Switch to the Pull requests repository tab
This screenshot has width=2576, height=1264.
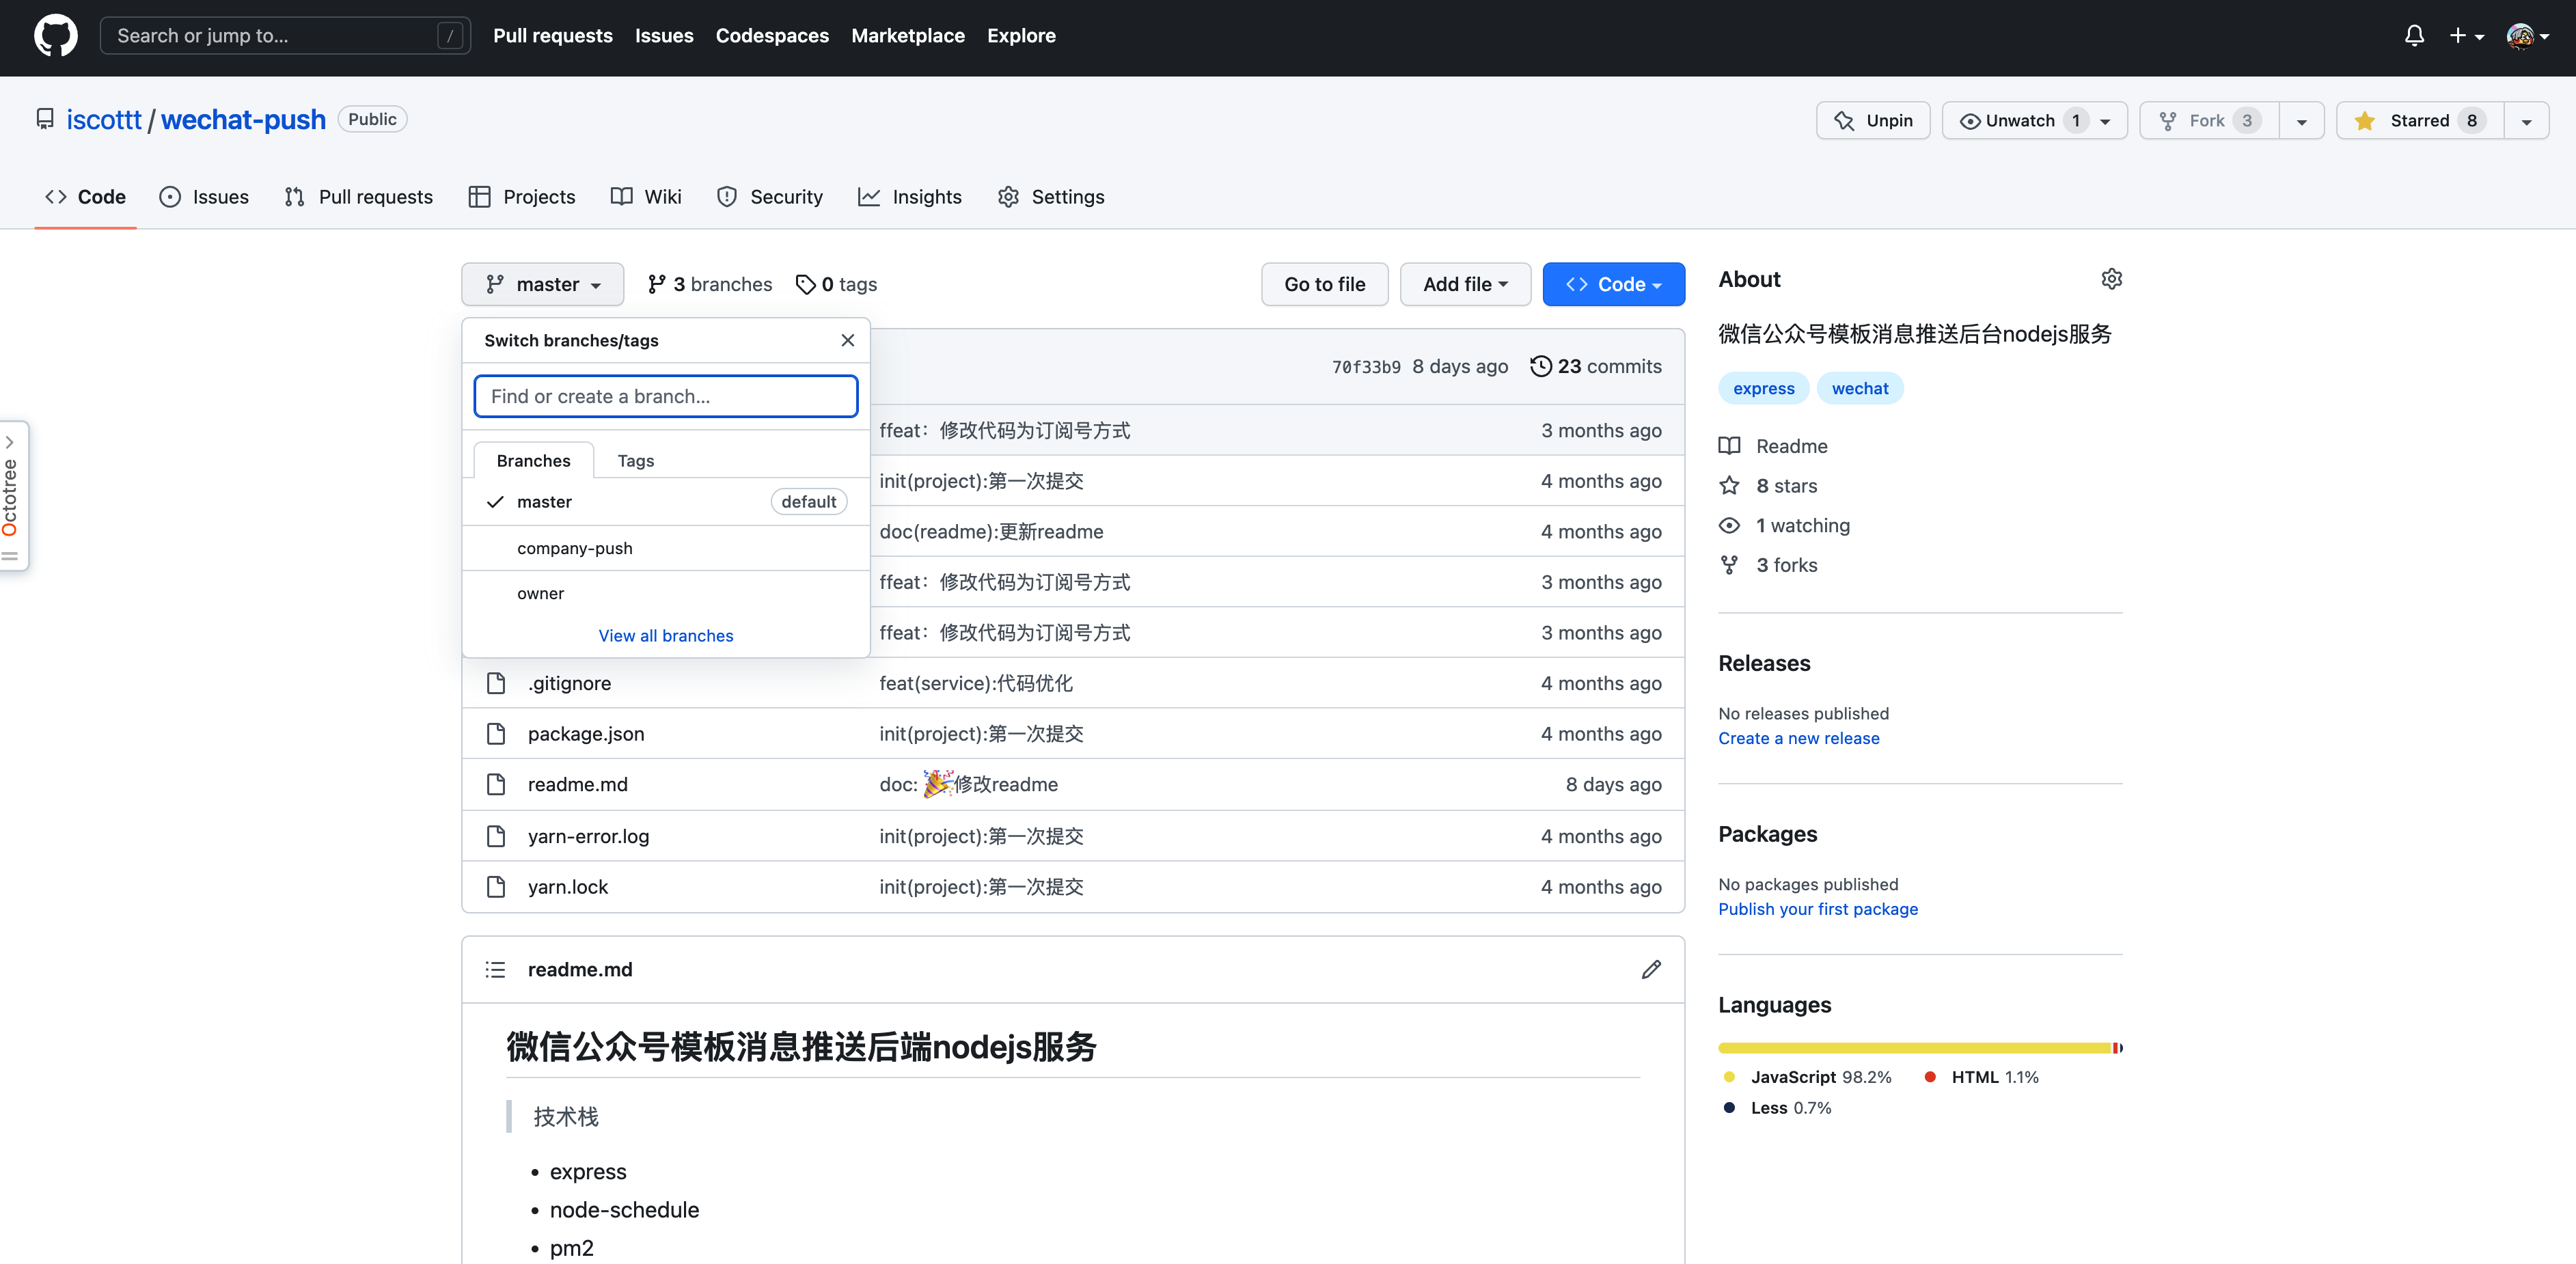tap(358, 197)
